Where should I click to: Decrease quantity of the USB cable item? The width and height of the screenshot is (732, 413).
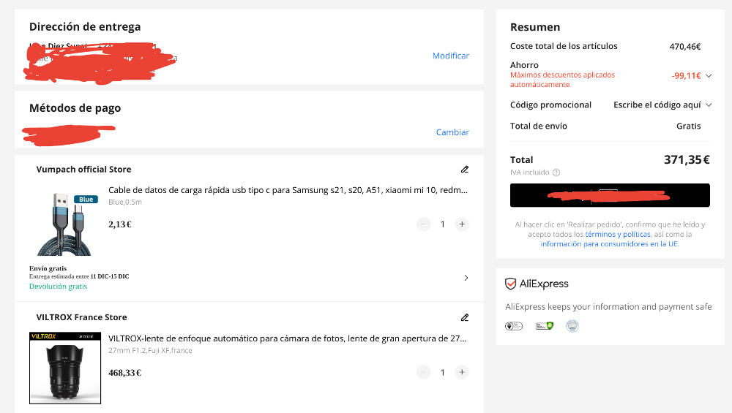[423, 224]
